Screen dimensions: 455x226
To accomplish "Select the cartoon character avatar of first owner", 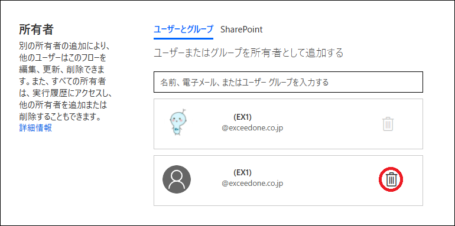I will click(x=178, y=123).
